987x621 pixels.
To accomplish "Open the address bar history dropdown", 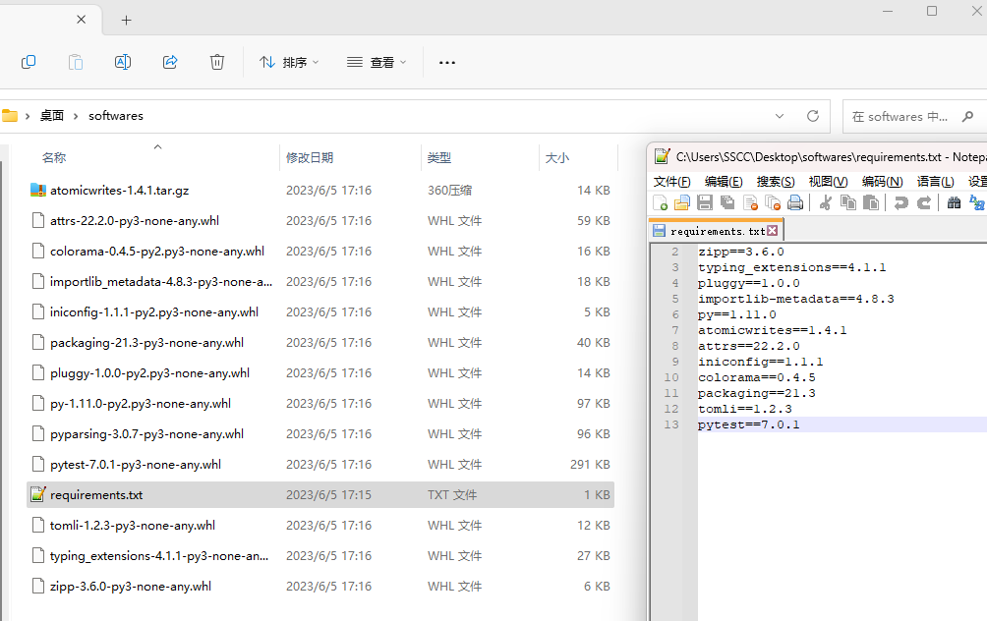I will tap(780, 116).
